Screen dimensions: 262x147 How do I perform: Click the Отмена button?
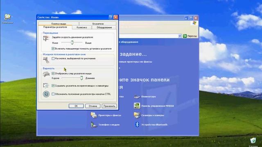coord(93,106)
